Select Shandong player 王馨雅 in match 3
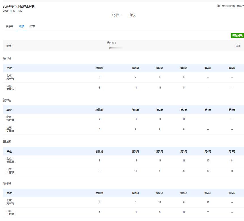 (10, 172)
